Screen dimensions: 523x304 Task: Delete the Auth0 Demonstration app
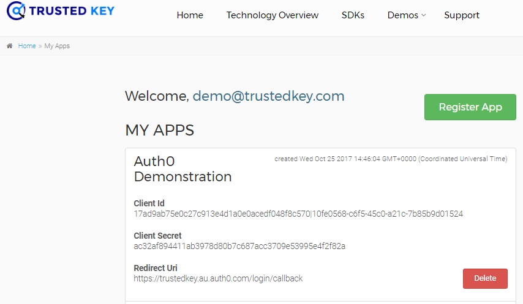[x=485, y=278]
